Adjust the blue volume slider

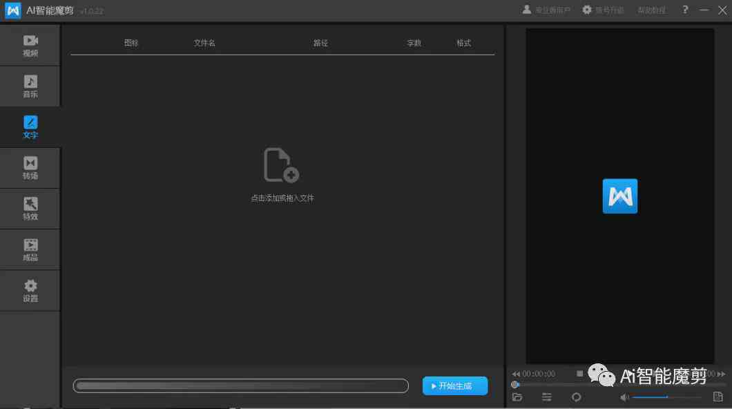pos(666,397)
